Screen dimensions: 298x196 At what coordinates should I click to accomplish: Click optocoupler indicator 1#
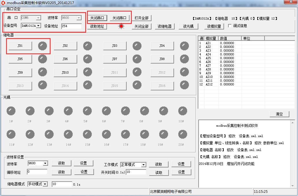coord(11,111)
